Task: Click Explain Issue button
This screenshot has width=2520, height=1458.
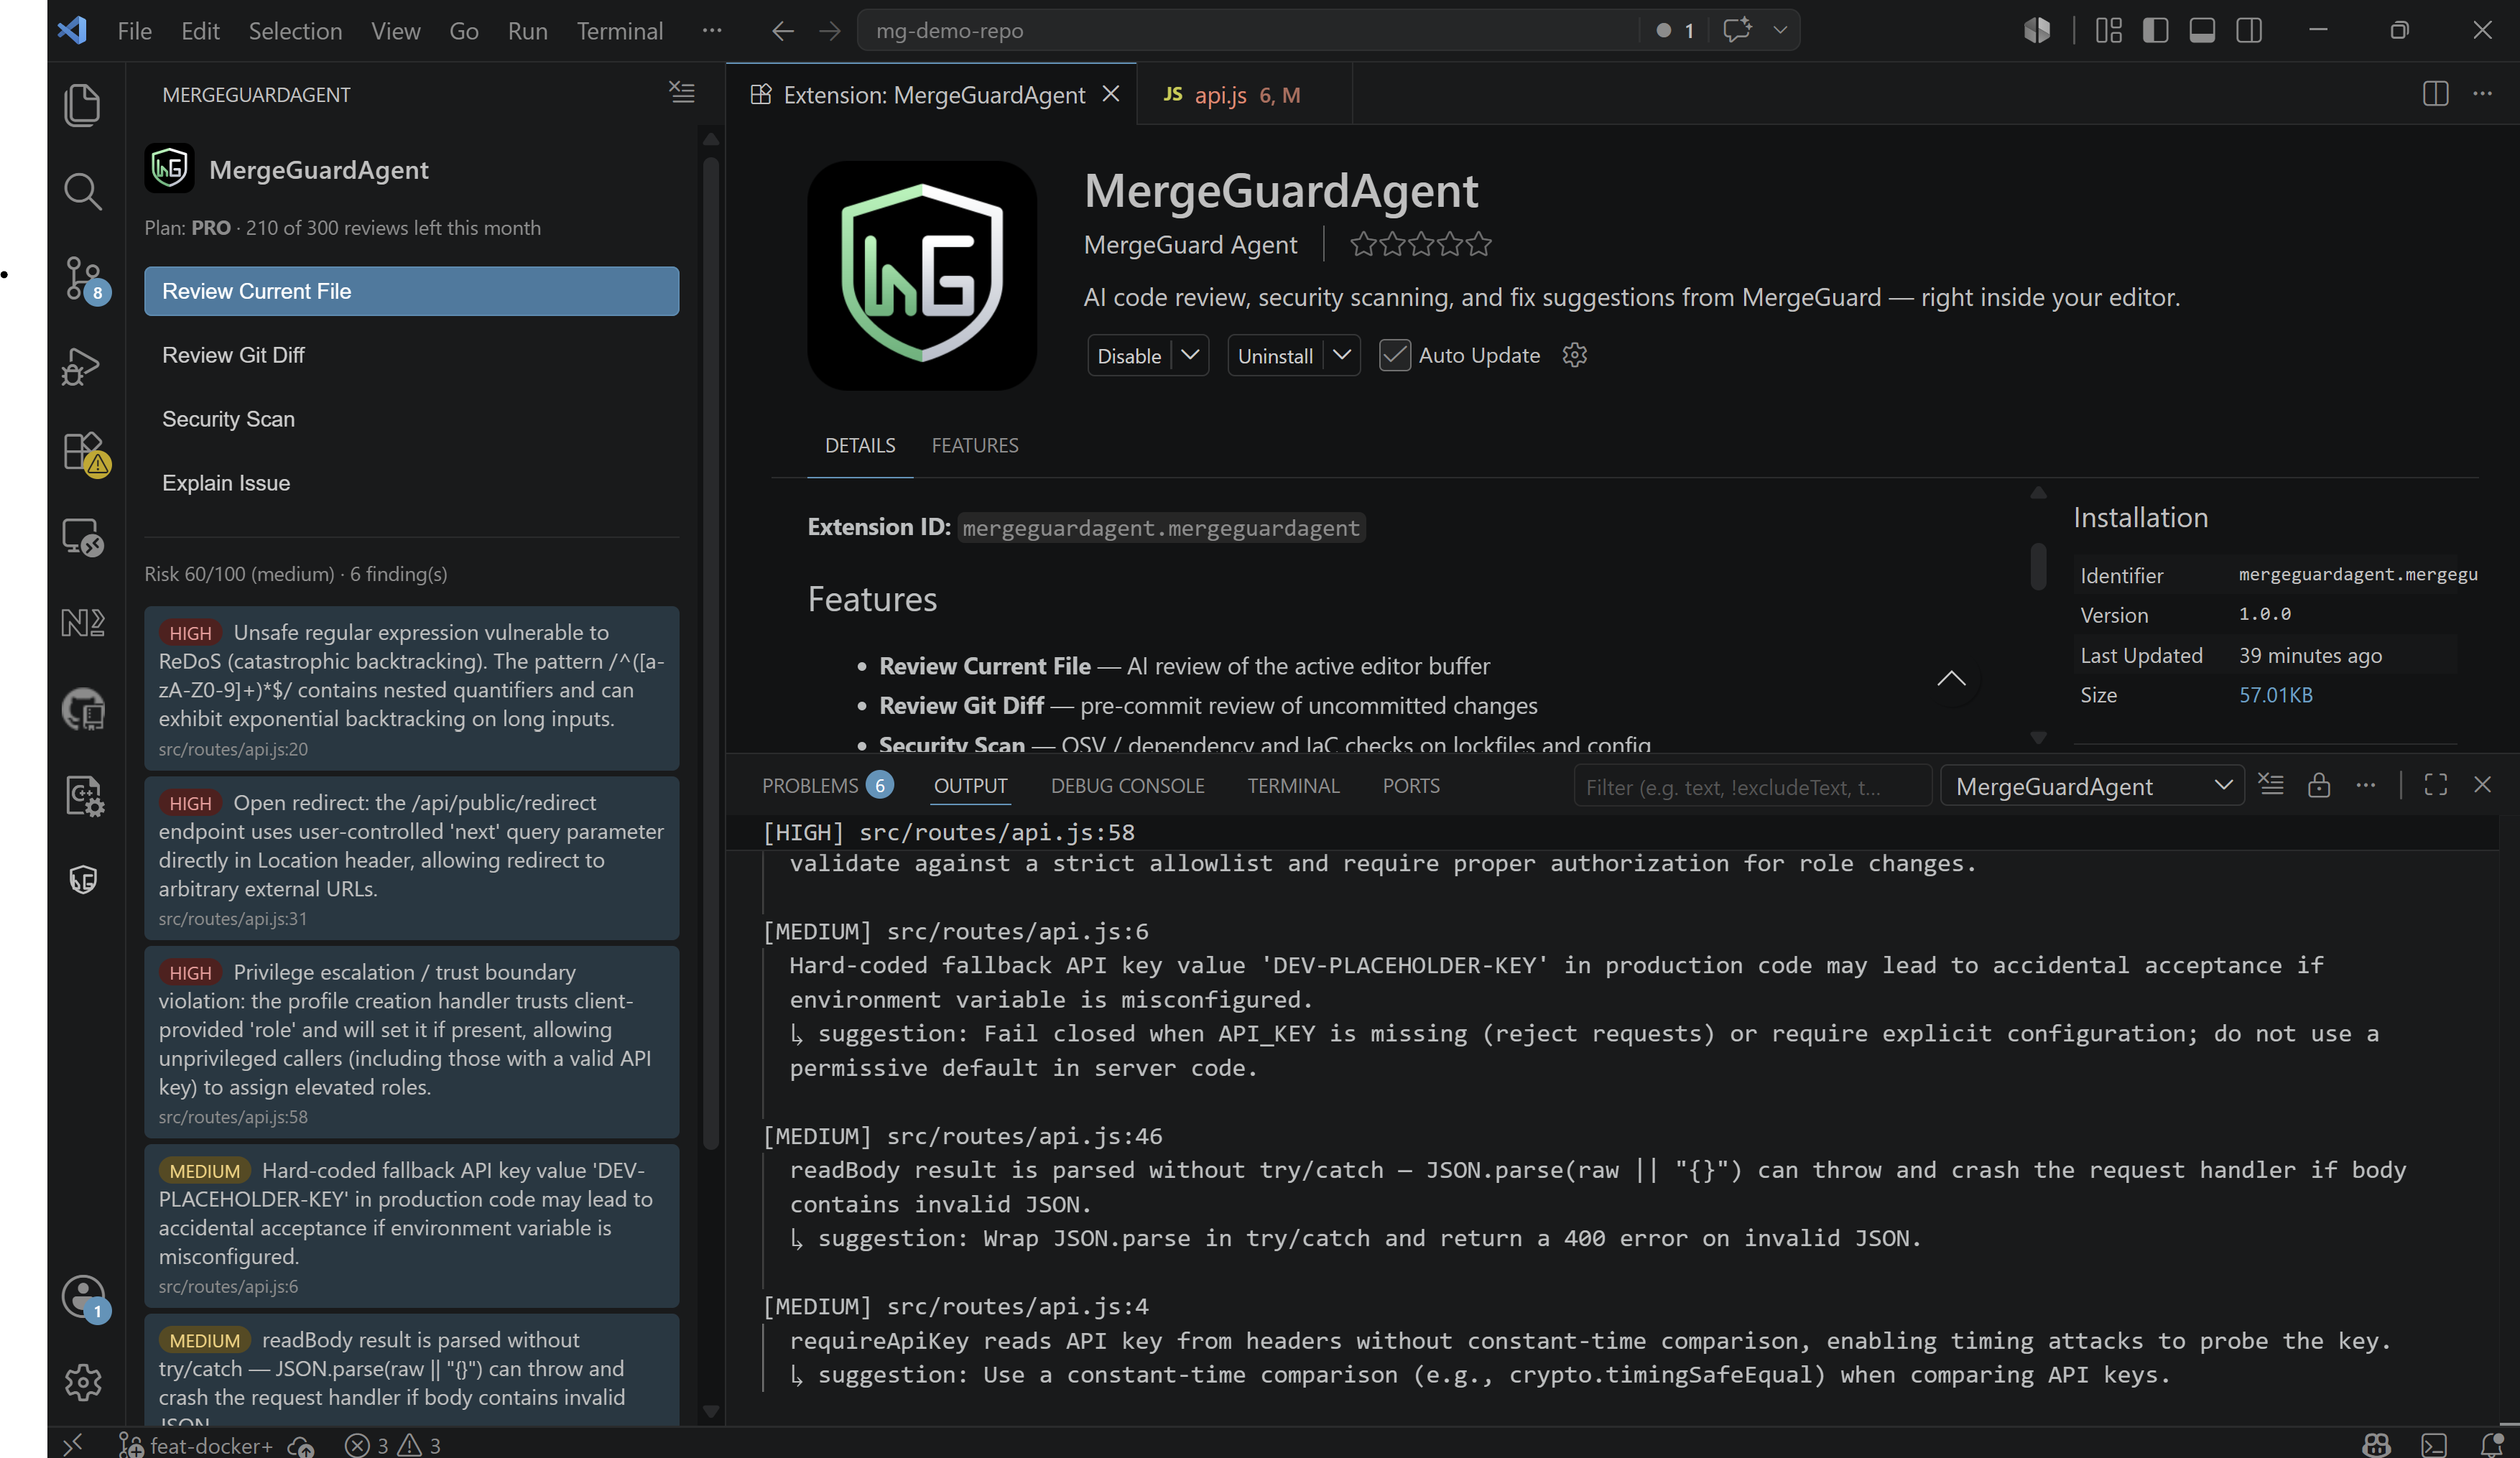Action: [411, 483]
